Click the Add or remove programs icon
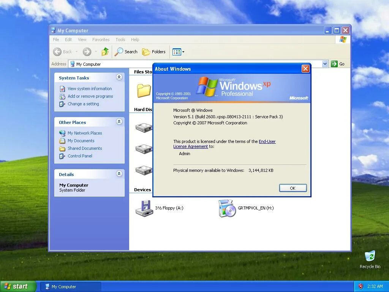389x292 pixels. [x=62, y=96]
